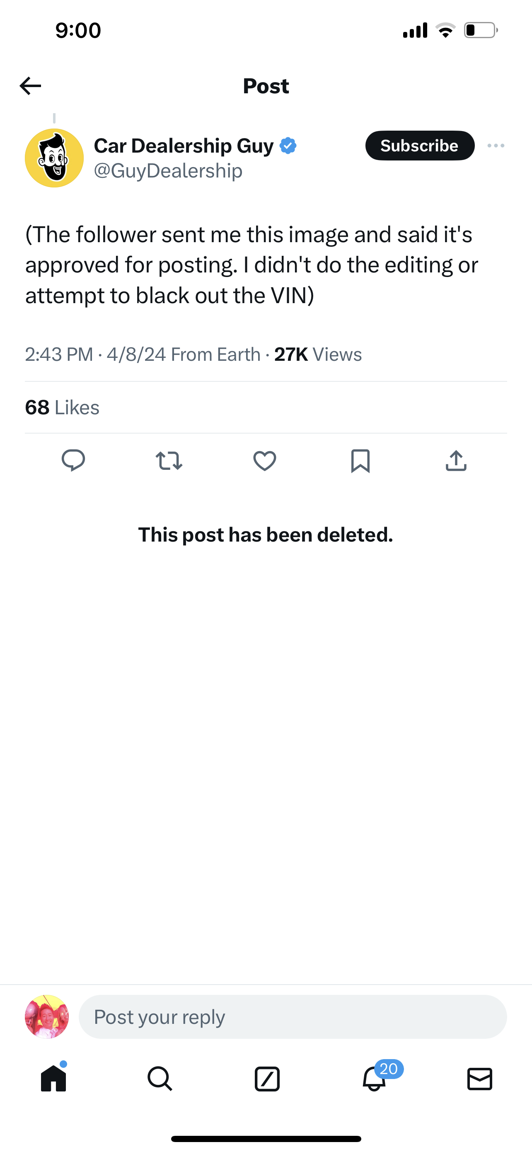Open the Grok slash icon tab
Screen dimensions: 532x1152
(267, 1079)
